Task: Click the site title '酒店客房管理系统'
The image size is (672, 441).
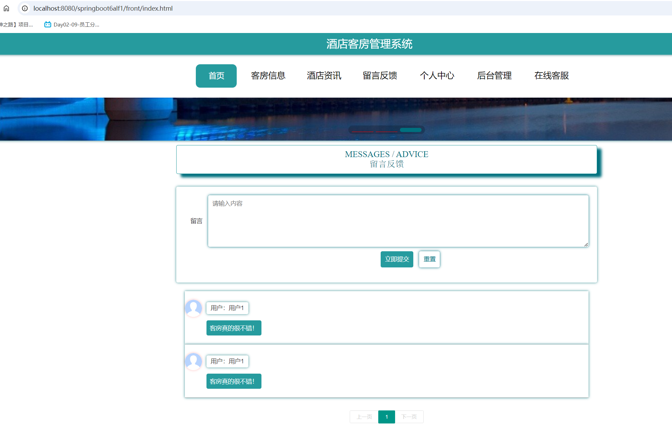Action: 369,44
